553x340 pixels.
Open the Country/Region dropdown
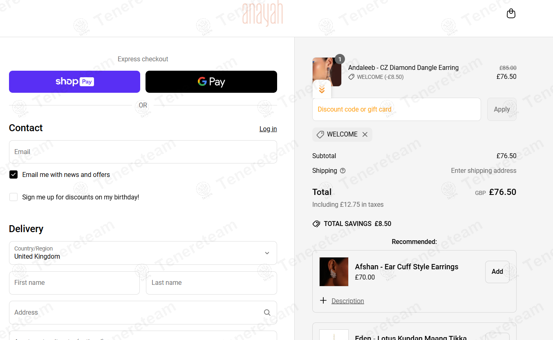(x=143, y=253)
